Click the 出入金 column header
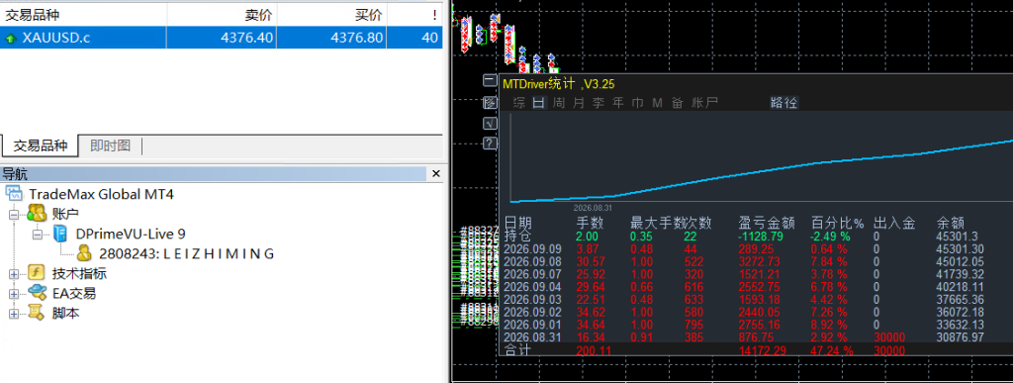This screenshot has height=383, width=1013. click(x=893, y=224)
